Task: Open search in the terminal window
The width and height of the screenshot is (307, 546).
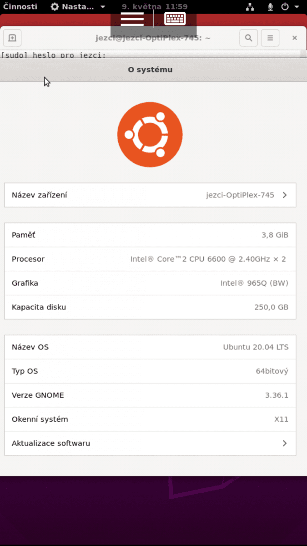Action: (248, 38)
